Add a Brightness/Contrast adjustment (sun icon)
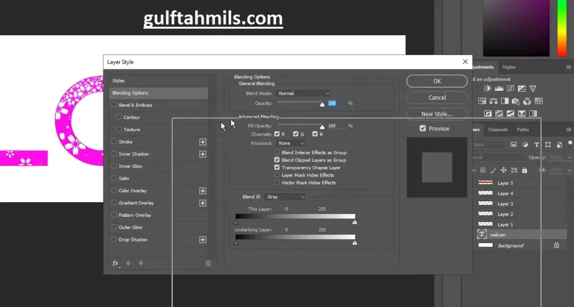The image size is (574, 307). (x=488, y=89)
